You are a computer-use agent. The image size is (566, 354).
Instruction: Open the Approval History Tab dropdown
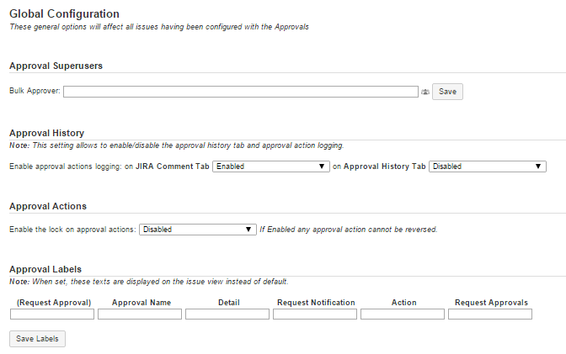488,166
